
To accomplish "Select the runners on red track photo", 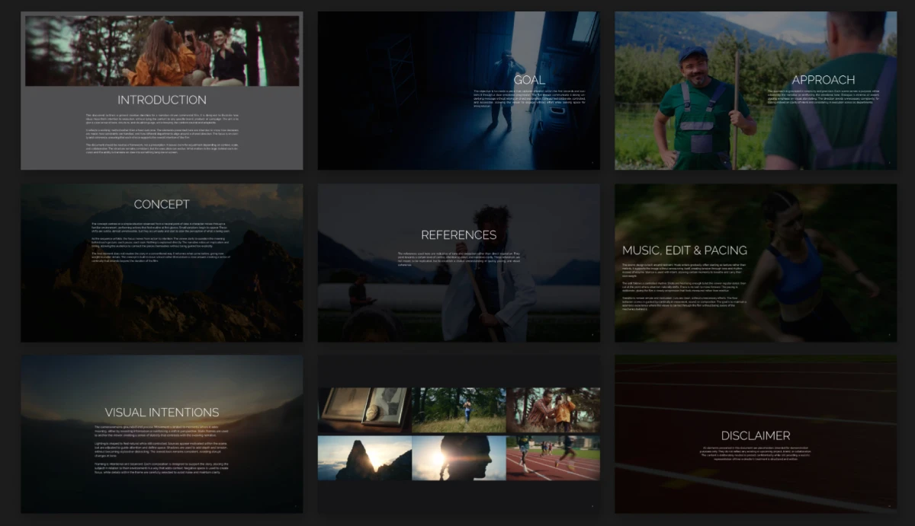I will click(553, 457).
